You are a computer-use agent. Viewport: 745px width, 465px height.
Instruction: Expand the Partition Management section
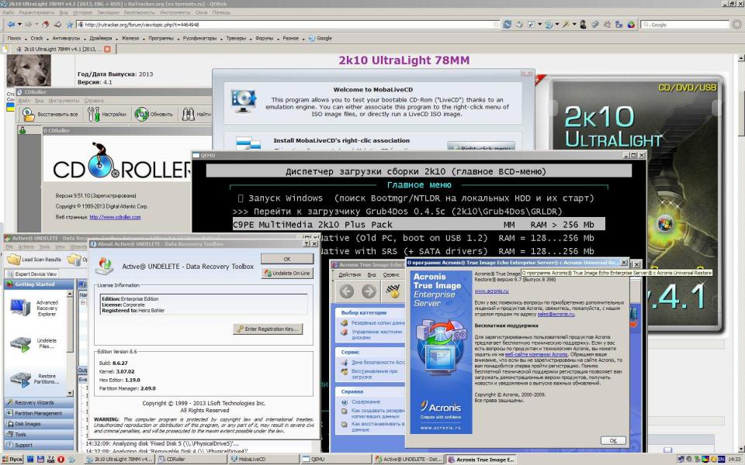[39, 413]
